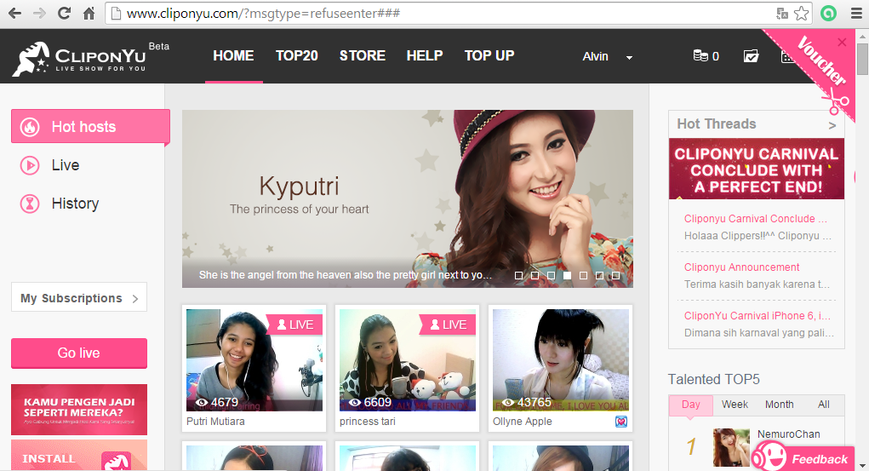Click the Putri Mutiara host name
This screenshot has height=471, width=869.
click(215, 422)
